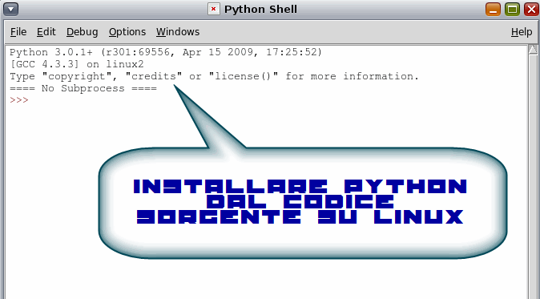Click the word "copyright" in the shell
This screenshot has width=540, height=299.
point(76,76)
